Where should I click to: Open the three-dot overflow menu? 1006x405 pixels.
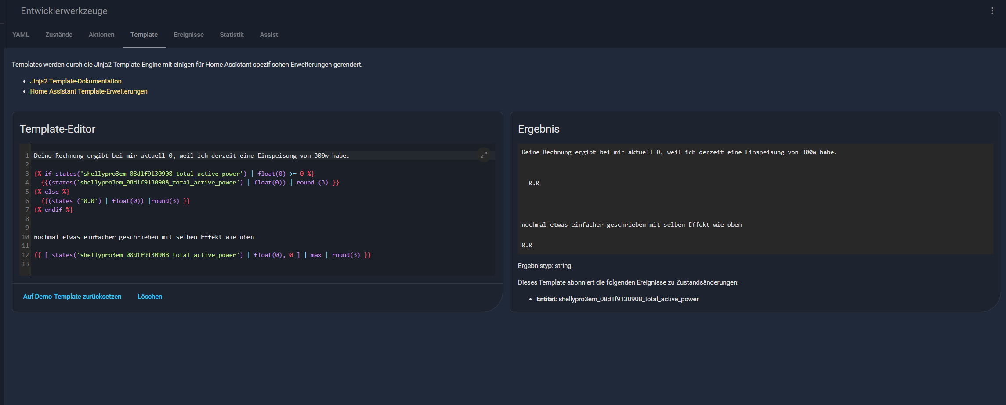(x=992, y=11)
